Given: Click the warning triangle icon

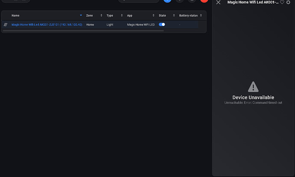Looking at the screenshot, I should tap(253, 87).
